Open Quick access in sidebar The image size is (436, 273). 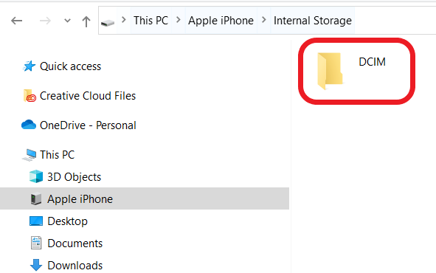tap(70, 66)
